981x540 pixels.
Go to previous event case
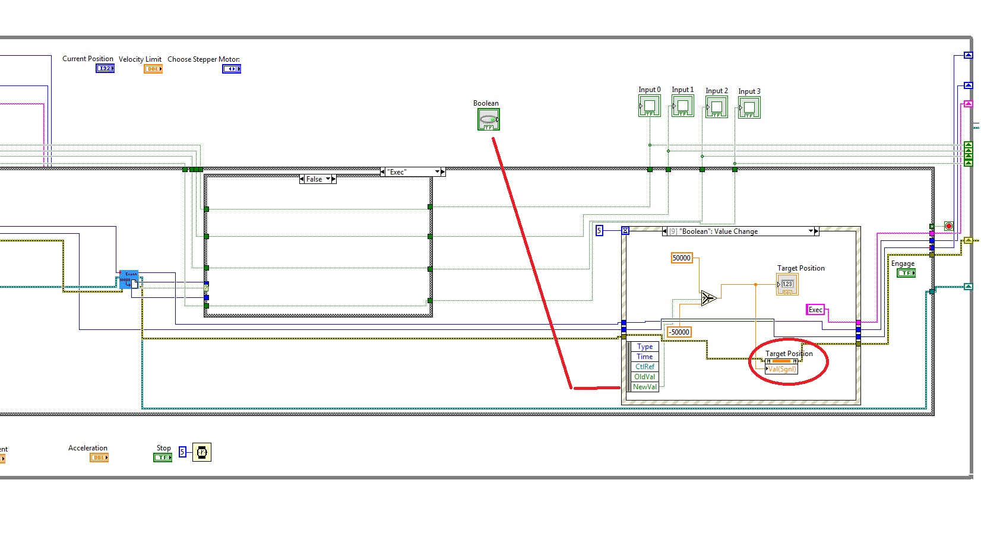[664, 231]
